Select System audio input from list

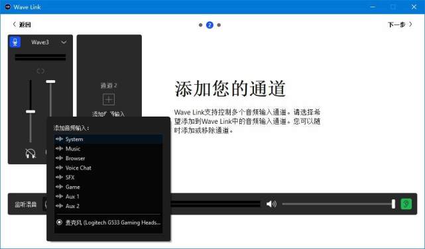click(x=109, y=139)
